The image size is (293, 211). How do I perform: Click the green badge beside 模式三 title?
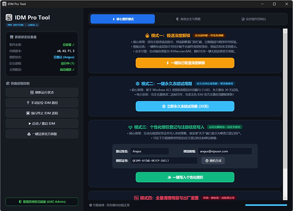tap(225, 127)
